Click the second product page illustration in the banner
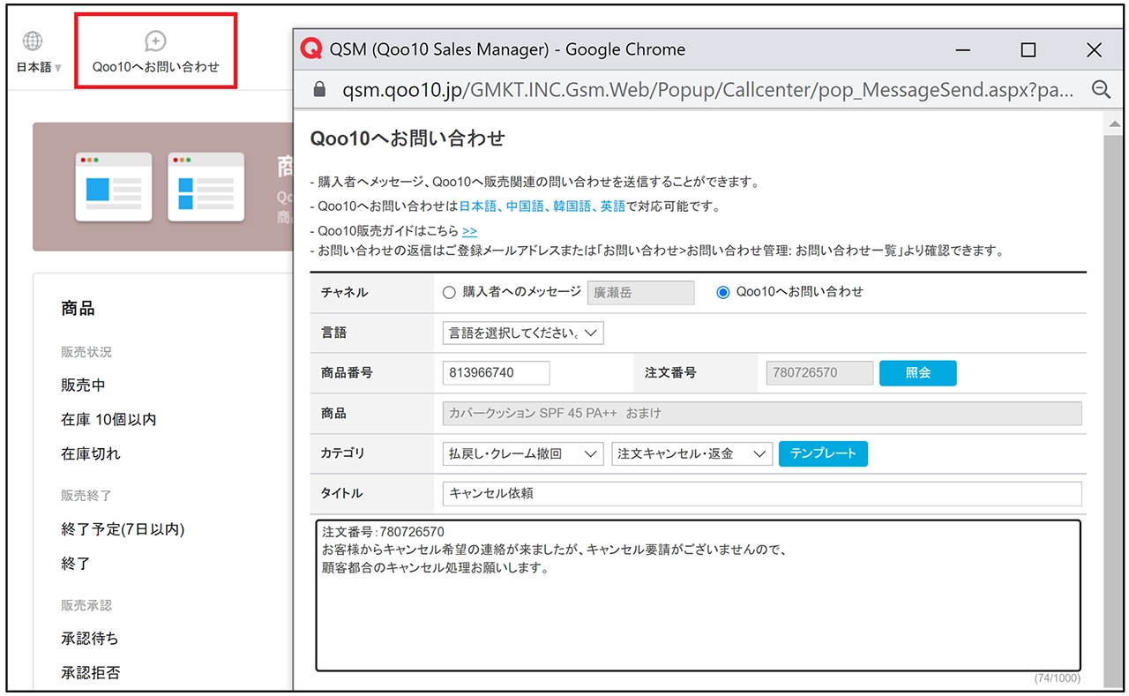Screen dimensions: 1129x696 pyautogui.click(x=206, y=186)
